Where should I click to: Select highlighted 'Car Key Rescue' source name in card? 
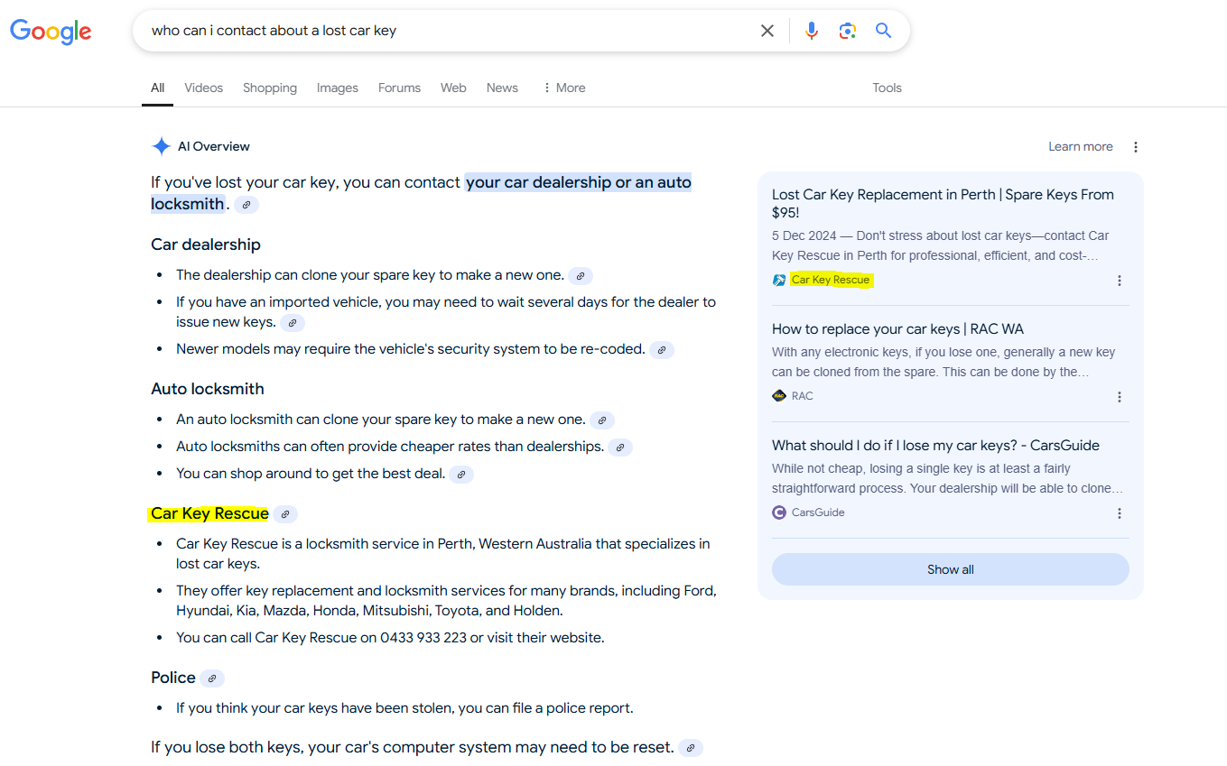(x=831, y=280)
